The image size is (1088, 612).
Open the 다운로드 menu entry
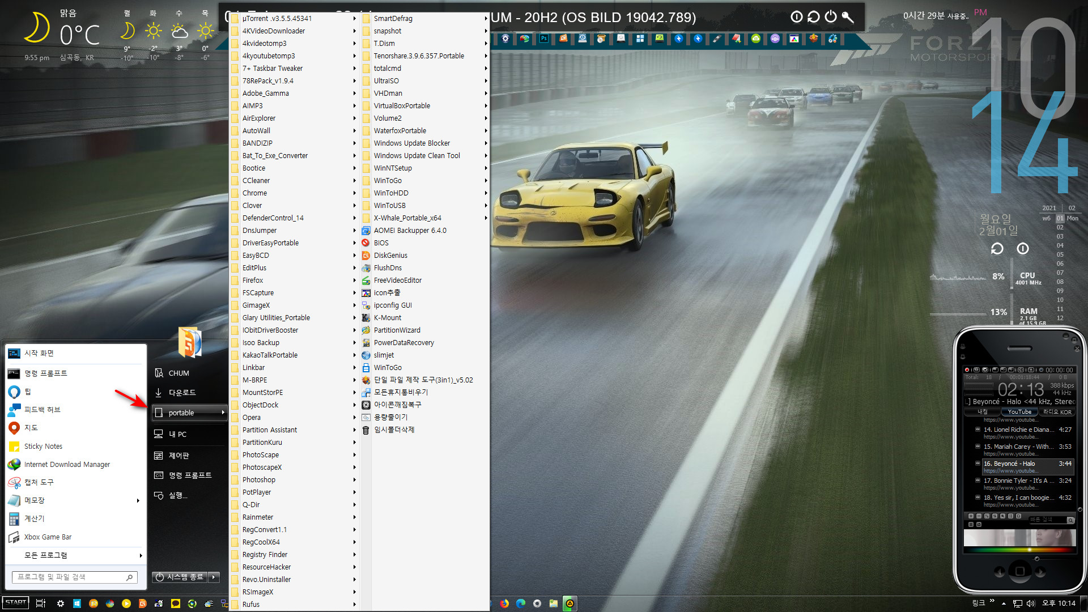pos(189,393)
